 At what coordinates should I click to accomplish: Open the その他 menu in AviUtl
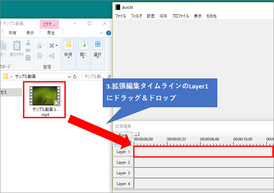[x=211, y=16]
